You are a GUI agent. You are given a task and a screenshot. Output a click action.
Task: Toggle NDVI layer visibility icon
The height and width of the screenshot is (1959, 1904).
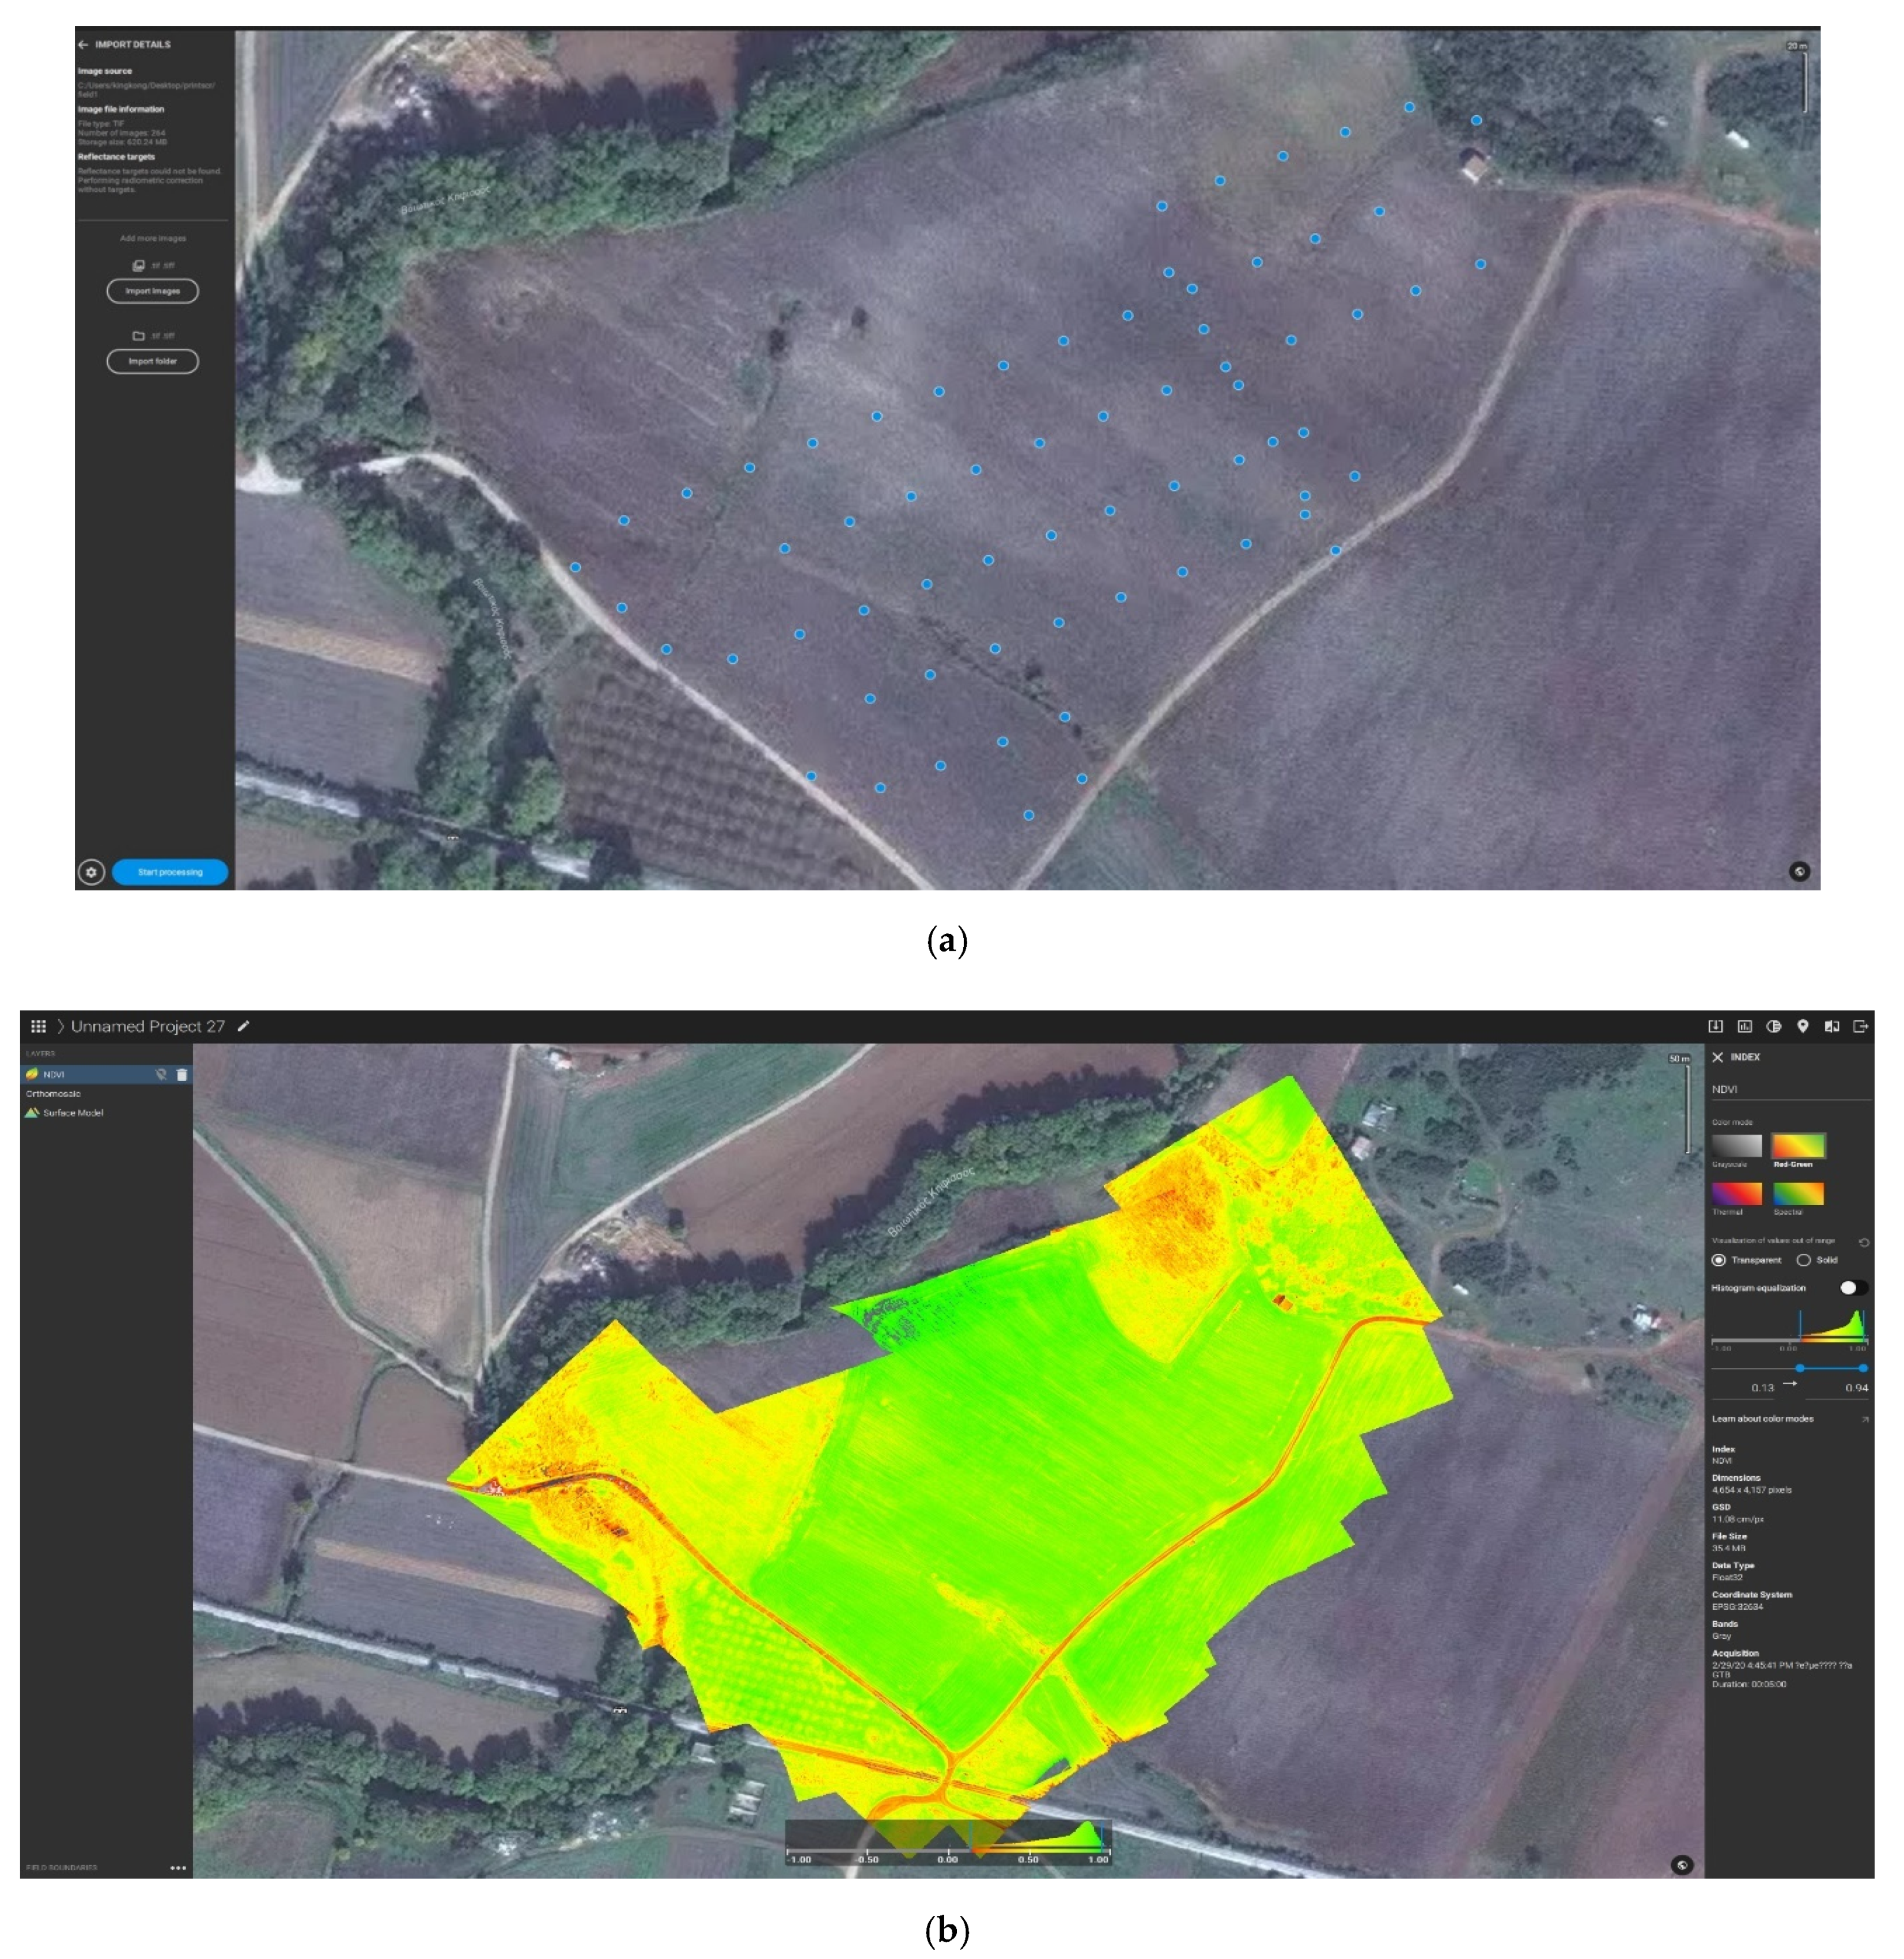161,1075
